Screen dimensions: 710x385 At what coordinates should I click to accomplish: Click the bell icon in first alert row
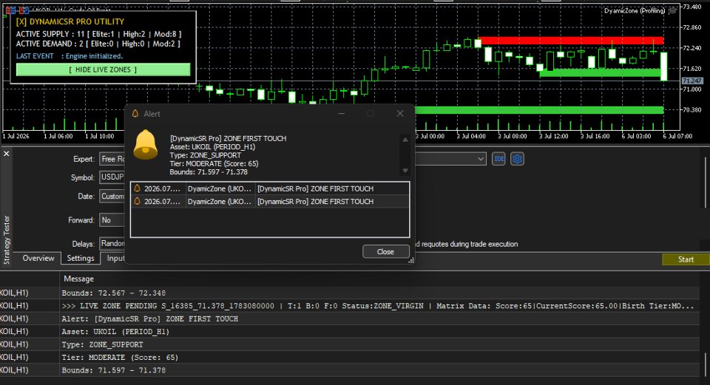pos(138,188)
